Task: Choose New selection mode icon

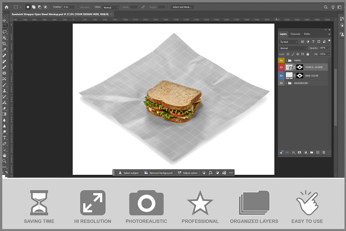Action: pos(28,7)
